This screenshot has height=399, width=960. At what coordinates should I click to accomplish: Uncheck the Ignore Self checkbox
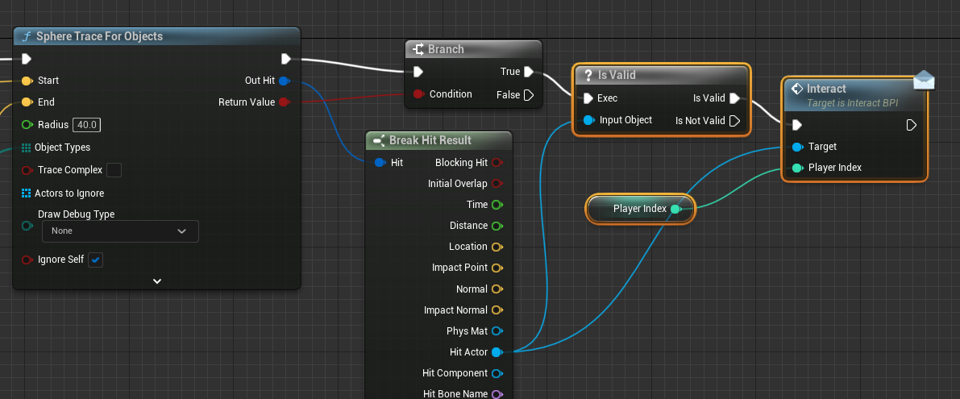pos(95,260)
